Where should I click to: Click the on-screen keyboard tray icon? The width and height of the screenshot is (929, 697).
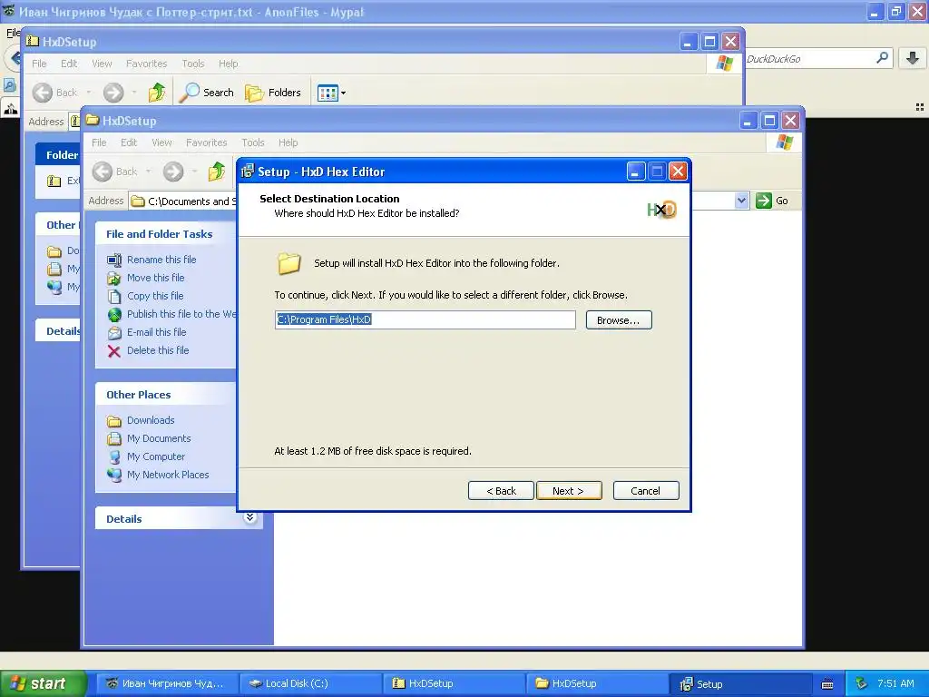tap(827, 684)
